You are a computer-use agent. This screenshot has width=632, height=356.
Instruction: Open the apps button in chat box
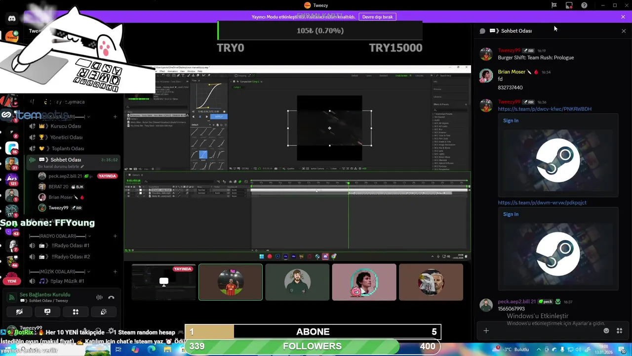pyautogui.click(x=619, y=331)
